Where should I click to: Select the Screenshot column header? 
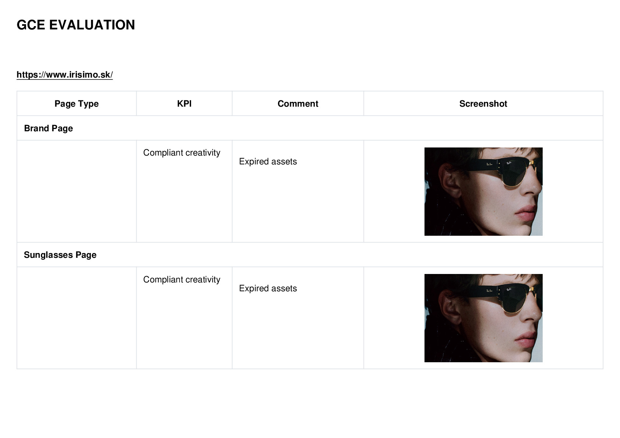483,104
